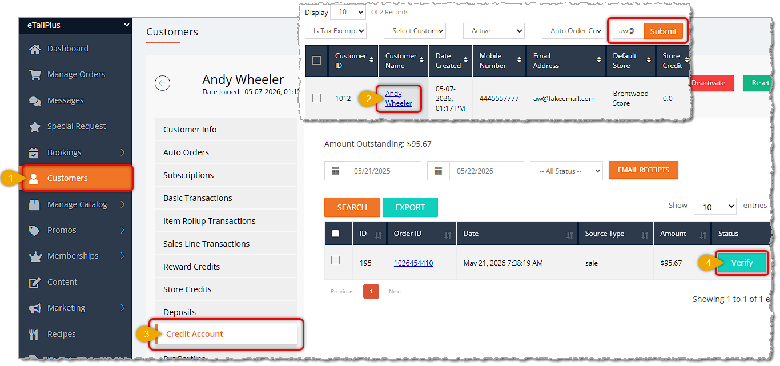The width and height of the screenshot is (780, 366).
Task: Click the Recipes utensils icon
Action: 34,335
